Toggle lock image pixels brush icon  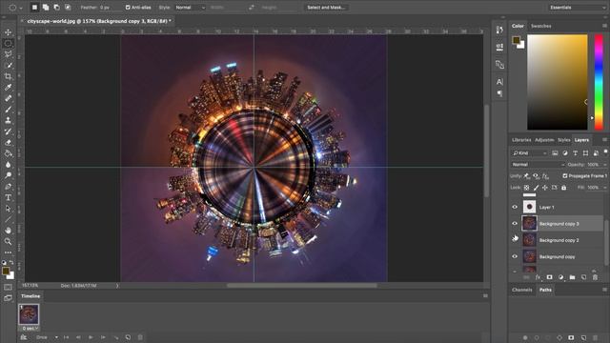click(536, 188)
